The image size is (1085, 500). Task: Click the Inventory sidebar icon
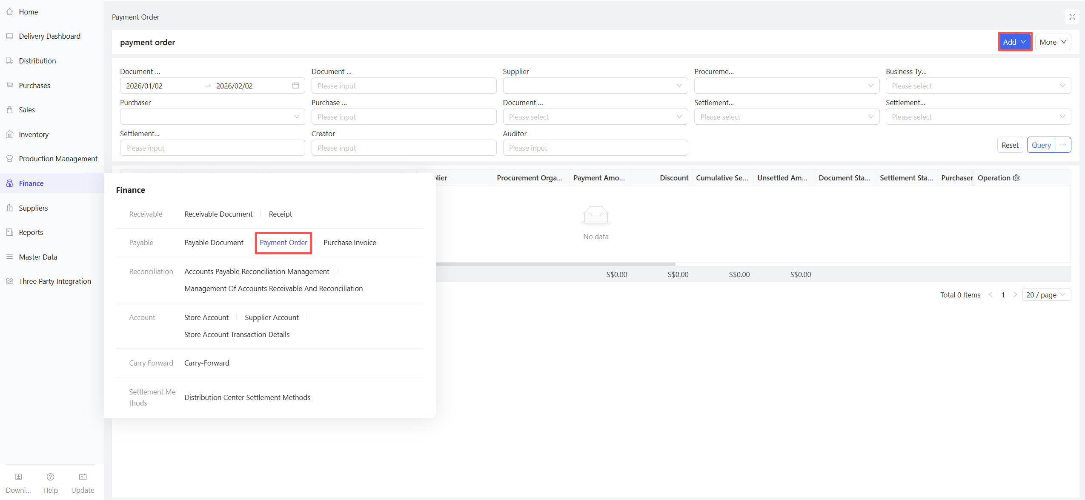(9, 134)
